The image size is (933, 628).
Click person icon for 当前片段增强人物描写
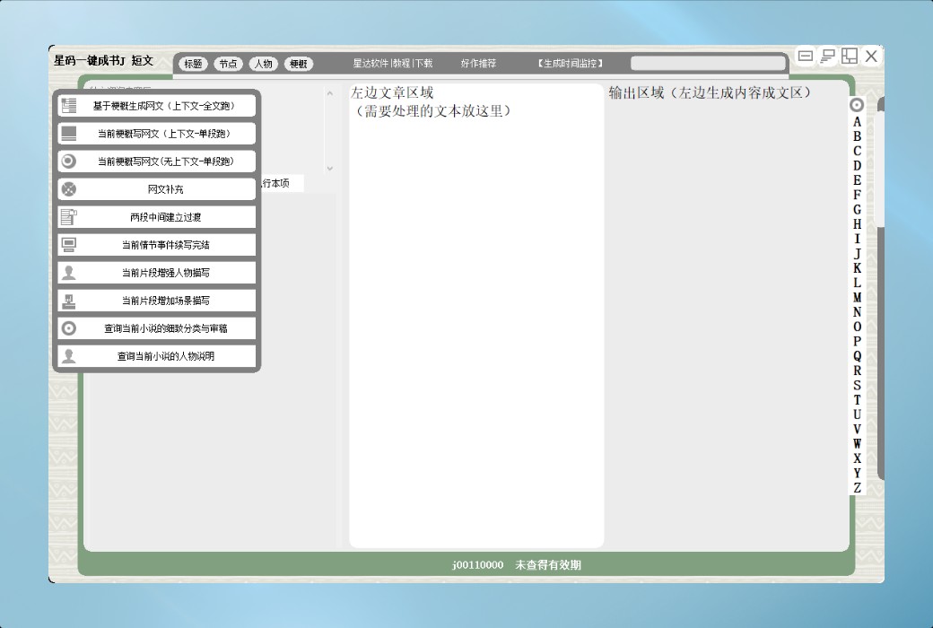[x=68, y=273]
